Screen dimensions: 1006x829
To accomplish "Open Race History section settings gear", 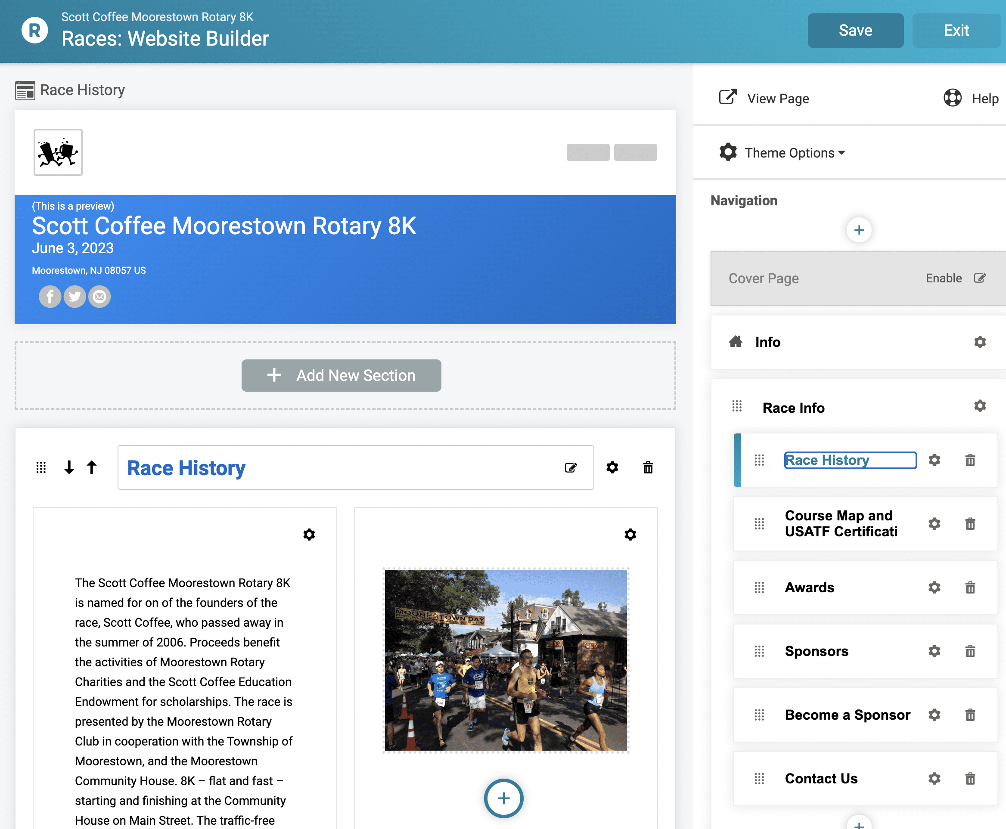I will point(612,467).
